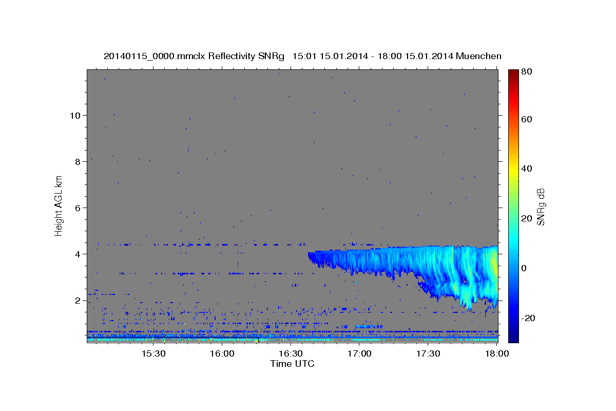Screen dimensions: 616x411
Task: Click the height tick label 2
Action: pyautogui.click(x=78, y=301)
